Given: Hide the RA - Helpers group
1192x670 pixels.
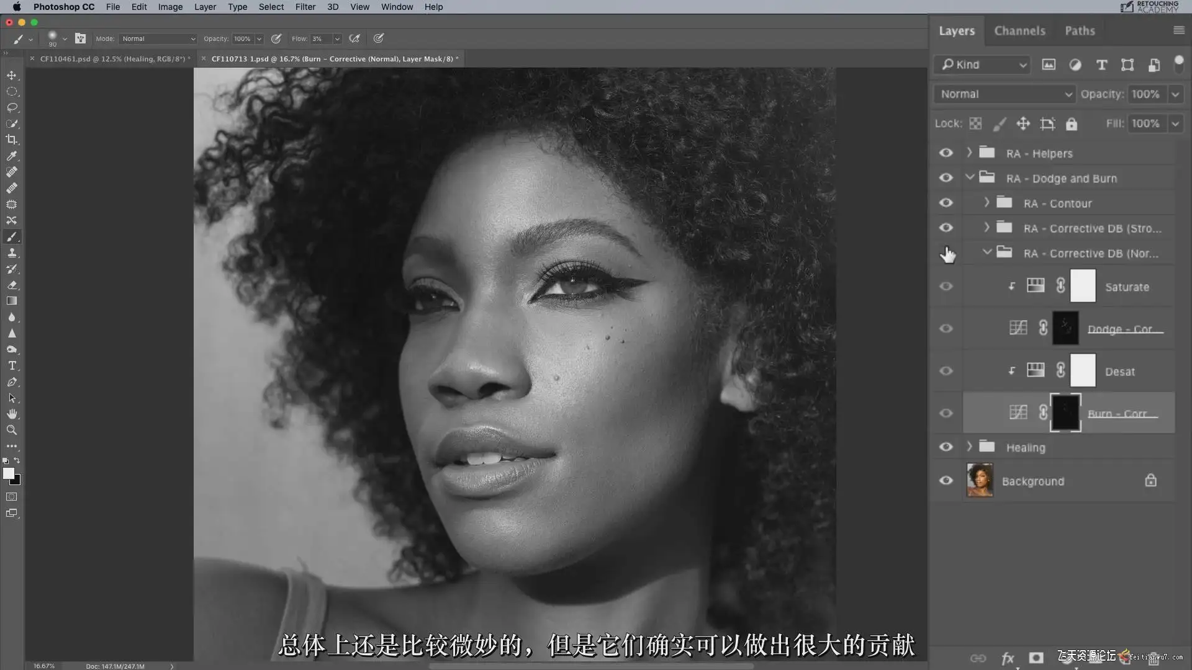Looking at the screenshot, I should coord(946,153).
